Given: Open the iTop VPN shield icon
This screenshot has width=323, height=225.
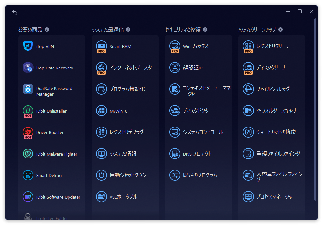Looking at the screenshot, I should click(x=28, y=46).
